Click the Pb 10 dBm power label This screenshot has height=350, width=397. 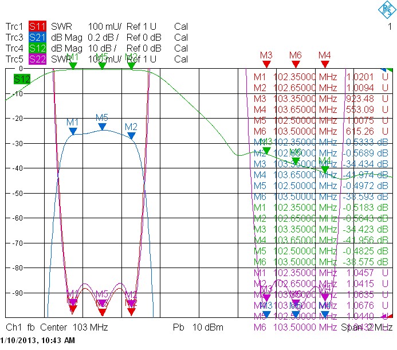198,327
